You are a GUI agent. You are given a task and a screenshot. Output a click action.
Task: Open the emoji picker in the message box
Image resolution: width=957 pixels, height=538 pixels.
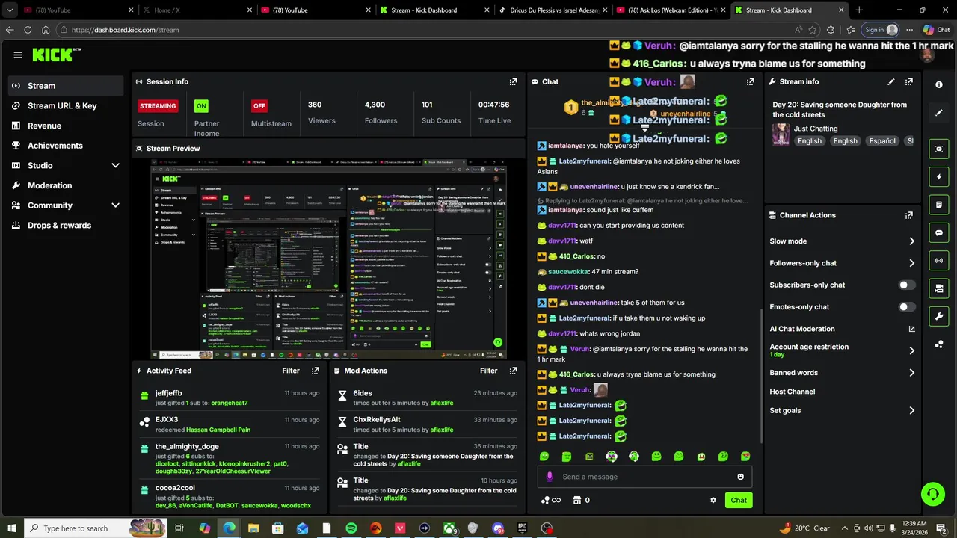[741, 477]
